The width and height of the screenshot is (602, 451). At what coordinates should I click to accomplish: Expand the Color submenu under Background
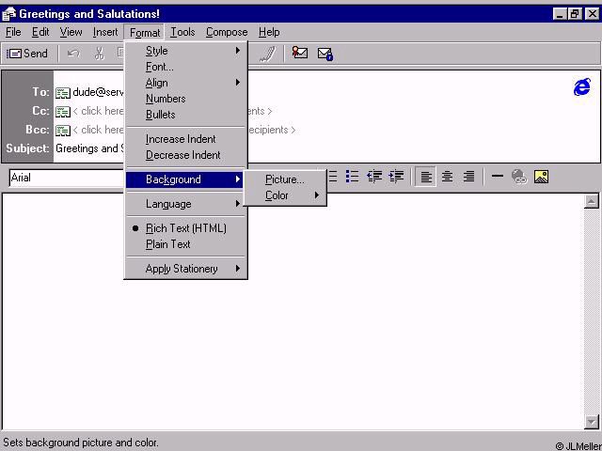tap(285, 195)
